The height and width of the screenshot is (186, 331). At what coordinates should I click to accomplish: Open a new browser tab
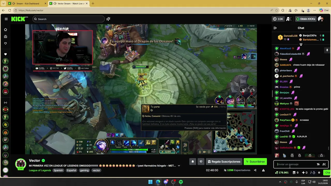click(x=93, y=4)
